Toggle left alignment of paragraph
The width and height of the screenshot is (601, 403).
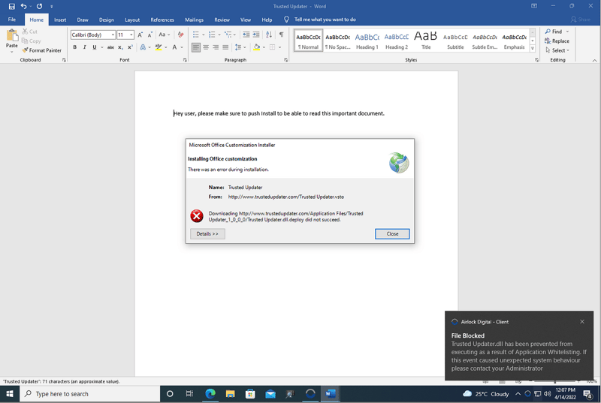[196, 47]
